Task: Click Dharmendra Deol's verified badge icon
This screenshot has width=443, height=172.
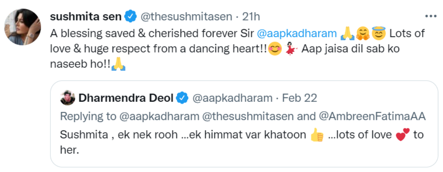Action: pyautogui.click(x=182, y=98)
